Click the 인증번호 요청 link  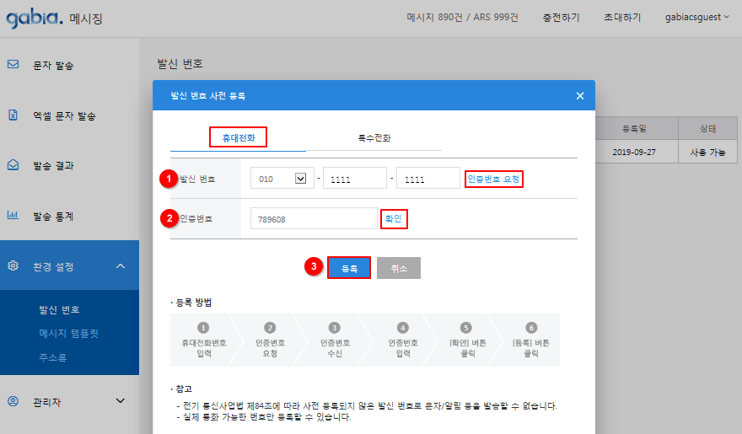[494, 179]
